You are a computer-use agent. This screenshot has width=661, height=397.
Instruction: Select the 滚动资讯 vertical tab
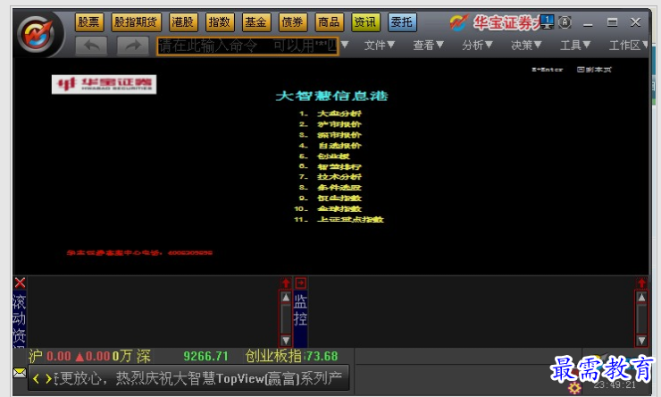(x=20, y=319)
